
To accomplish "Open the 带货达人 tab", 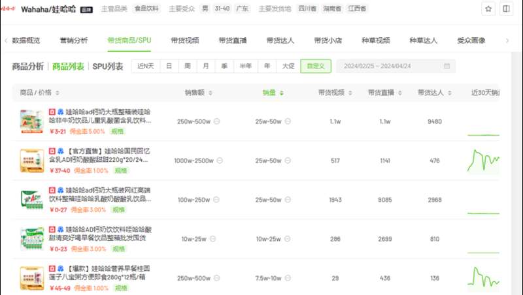I will click(x=280, y=40).
